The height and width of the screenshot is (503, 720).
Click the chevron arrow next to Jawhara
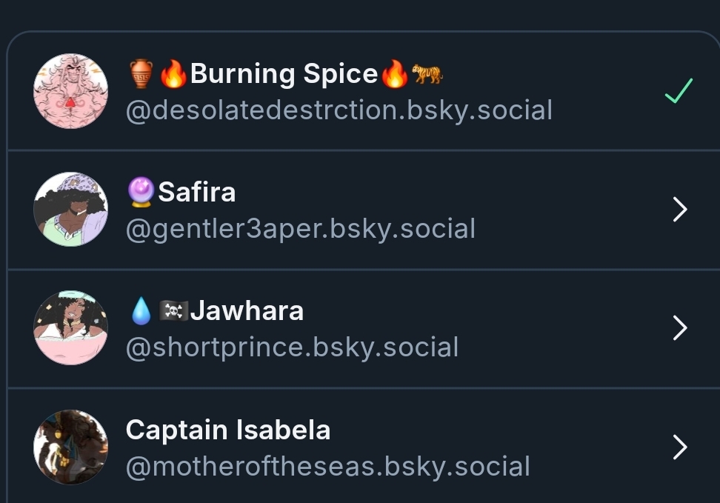tap(680, 328)
